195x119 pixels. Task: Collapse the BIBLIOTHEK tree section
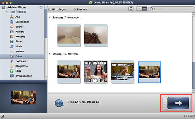click(x=7, y=12)
